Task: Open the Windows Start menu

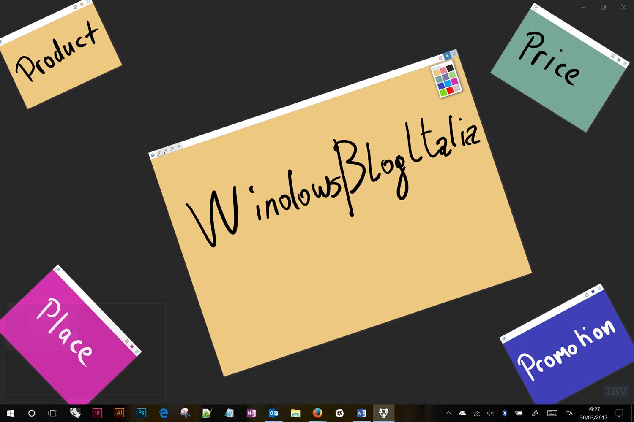Action: click(10, 413)
